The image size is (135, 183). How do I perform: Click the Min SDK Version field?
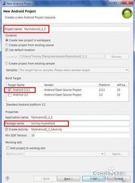80,135
